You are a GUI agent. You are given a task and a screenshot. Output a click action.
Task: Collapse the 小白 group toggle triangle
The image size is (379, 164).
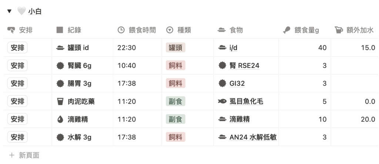10,11
